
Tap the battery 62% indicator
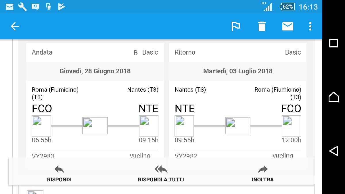pos(287,7)
